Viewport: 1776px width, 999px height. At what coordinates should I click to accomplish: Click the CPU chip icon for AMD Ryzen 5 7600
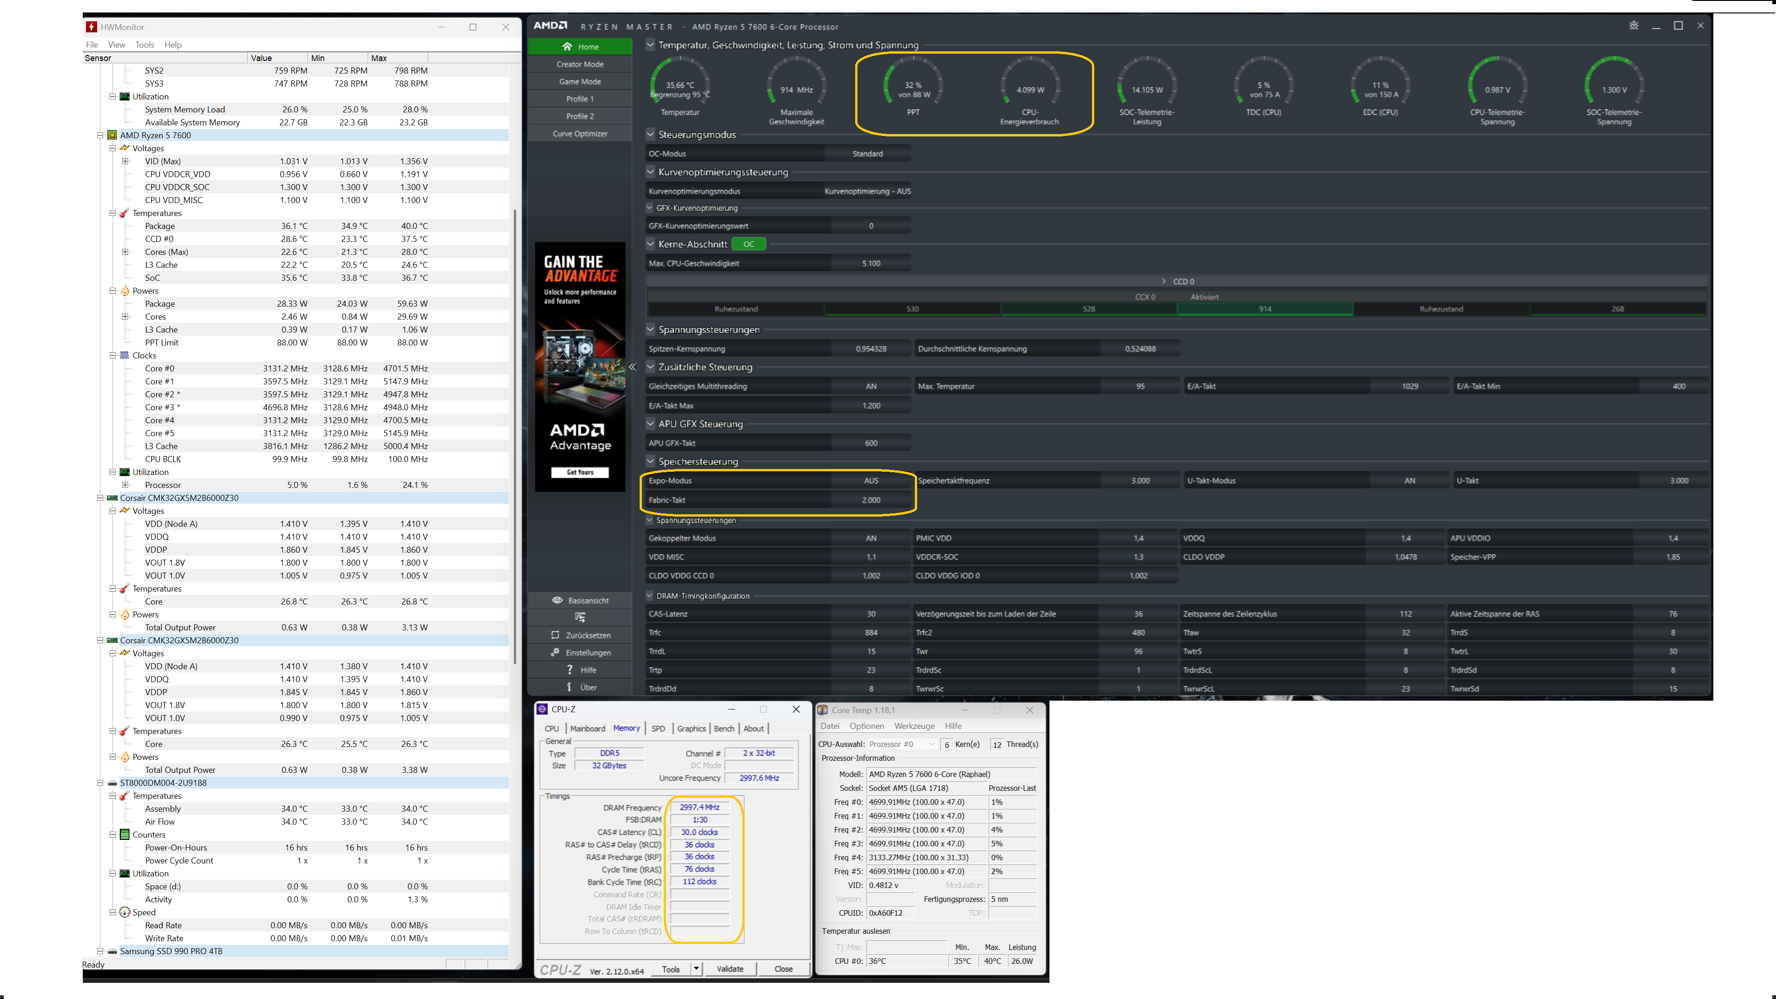point(112,135)
